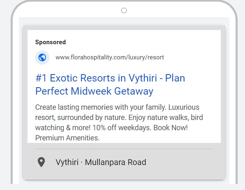Click the location pin icon
The image size is (245, 190).
pos(41,162)
